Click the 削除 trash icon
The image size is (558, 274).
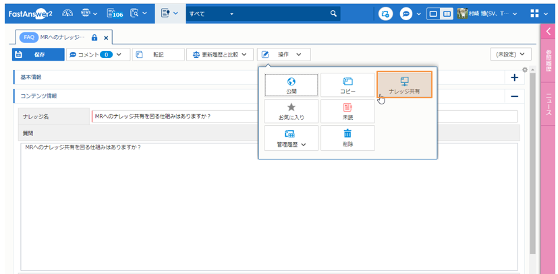[x=347, y=134]
